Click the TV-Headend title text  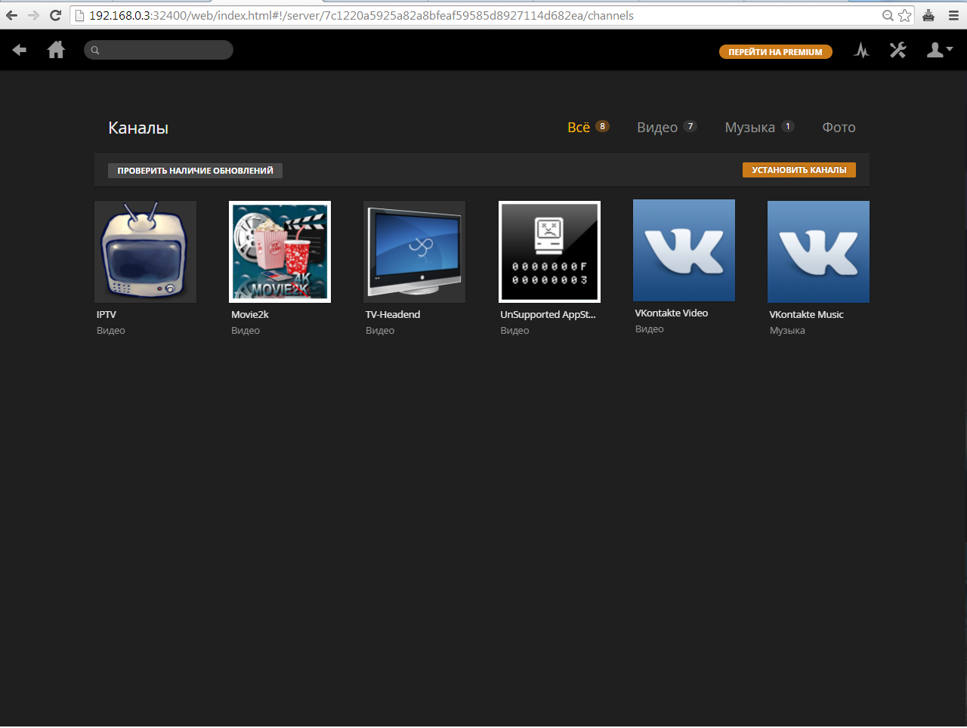(x=393, y=314)
